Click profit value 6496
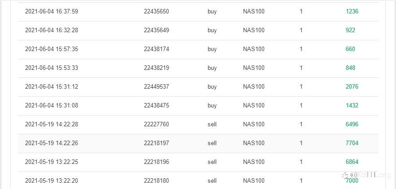The image size is (396, 189). click(352, 124)
